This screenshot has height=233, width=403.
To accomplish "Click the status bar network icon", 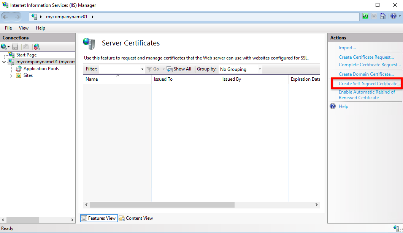I will coord(396,228).
